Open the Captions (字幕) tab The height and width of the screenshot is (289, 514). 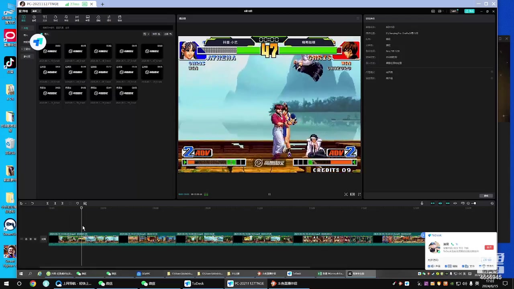point(88,18)
